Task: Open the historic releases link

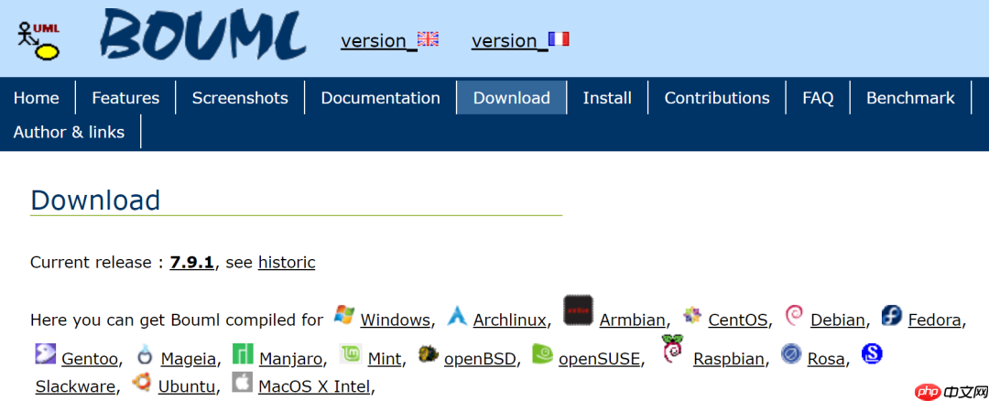Action: click(287, 262)
